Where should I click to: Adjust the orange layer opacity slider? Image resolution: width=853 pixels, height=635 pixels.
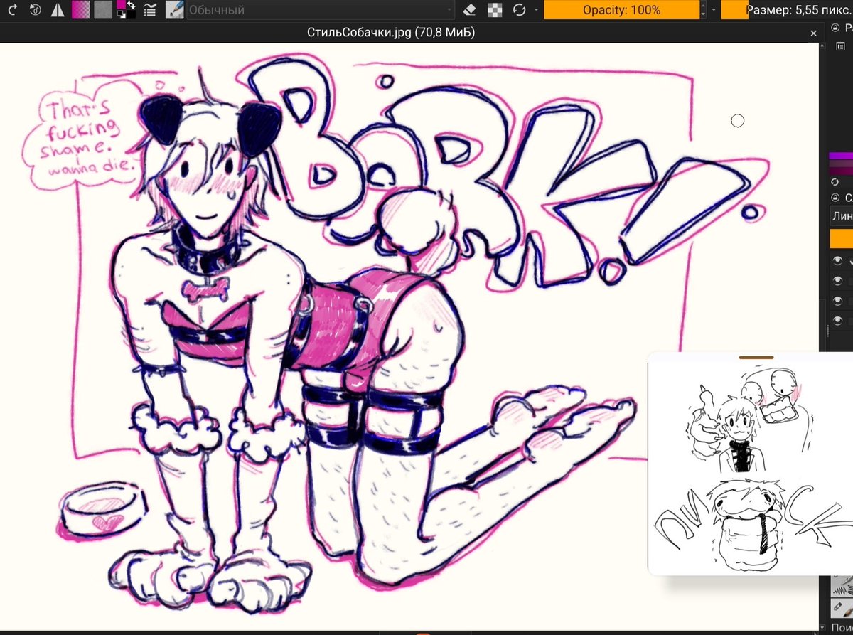point(842,238)
